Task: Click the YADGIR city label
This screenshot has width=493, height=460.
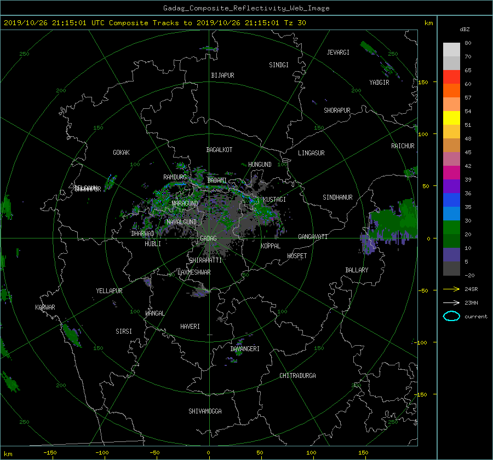Action: [x=379, y=83]
